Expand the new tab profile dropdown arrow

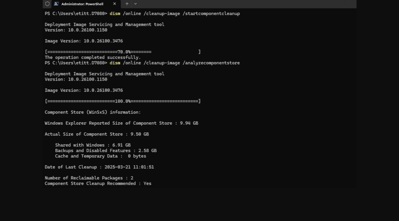point(135,4)
